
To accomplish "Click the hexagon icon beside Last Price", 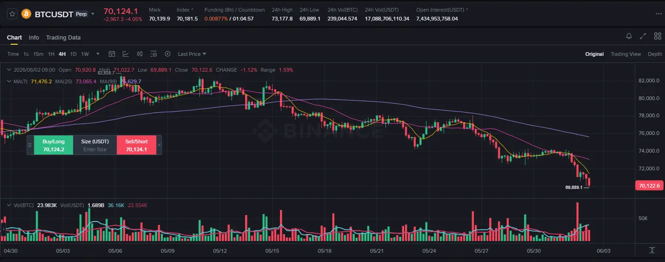I will tap(168, 54).
